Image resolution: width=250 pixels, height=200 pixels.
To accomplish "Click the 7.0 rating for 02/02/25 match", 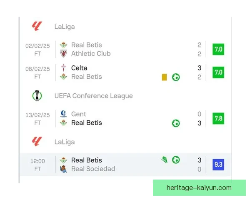I will [218, 49].
